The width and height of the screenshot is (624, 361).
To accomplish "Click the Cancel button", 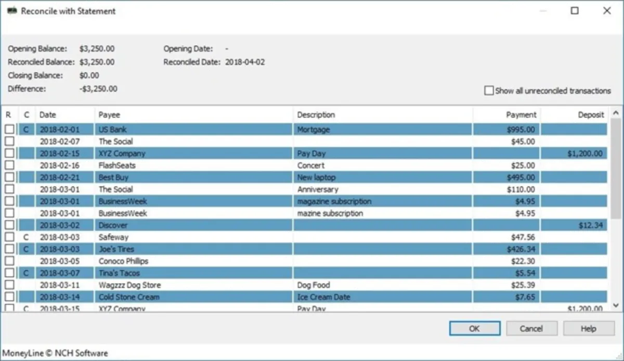I will click(x=531, y=329).
